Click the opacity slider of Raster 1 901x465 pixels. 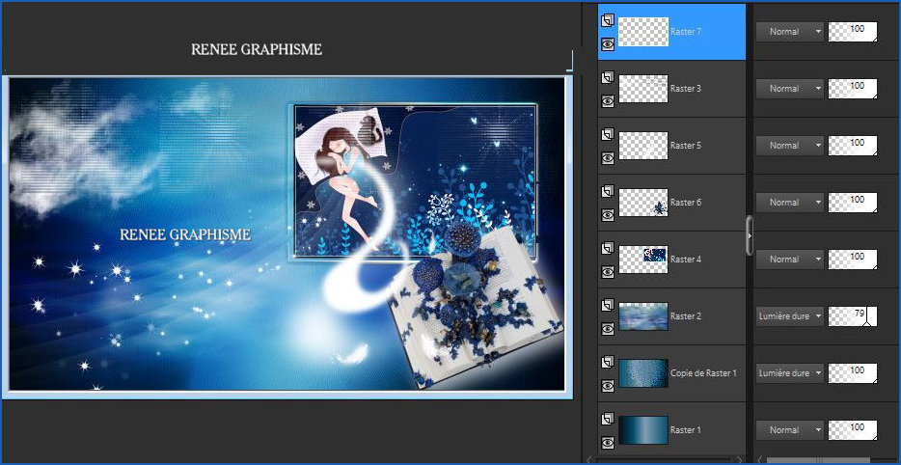point(853,430)
